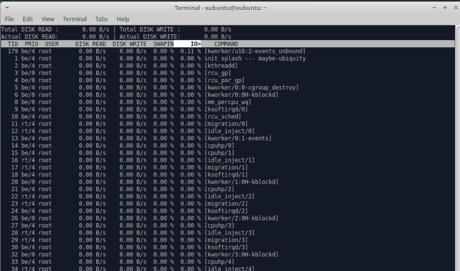Open the Edit menu
This screenshot has width=460, height=271.
(x=28, y=19)
